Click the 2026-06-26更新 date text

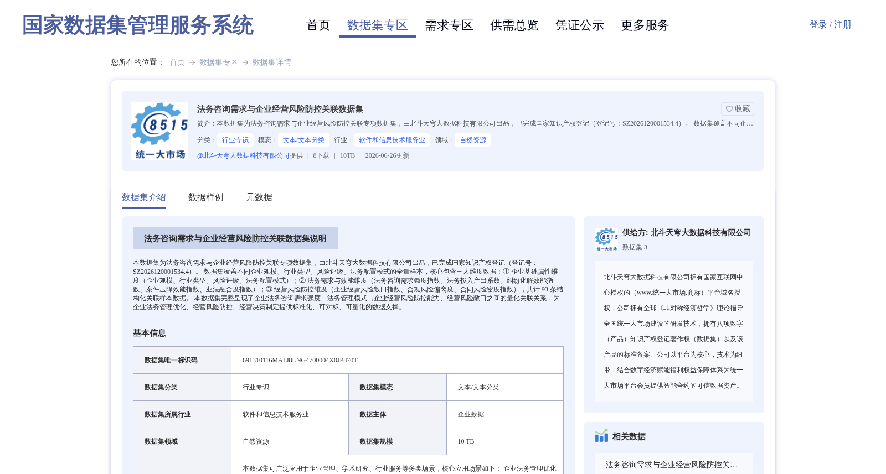tap(387, 156)
